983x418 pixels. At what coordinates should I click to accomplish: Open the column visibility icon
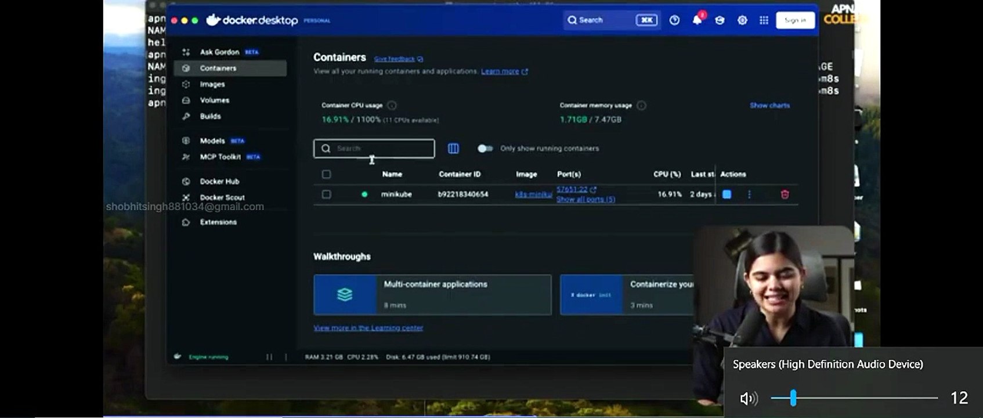point(453,149)
